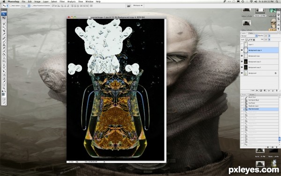Viewport: 281px width, 176px height.
Task: Click the lock all padlock icon
Action: 254,40
